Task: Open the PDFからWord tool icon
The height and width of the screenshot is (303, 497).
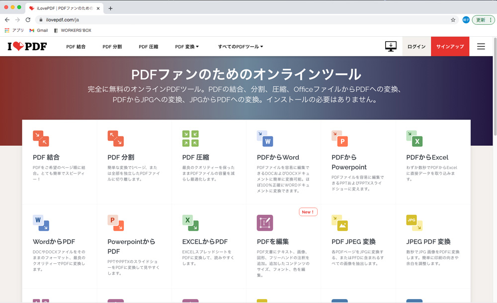Action: coord(265,138)
